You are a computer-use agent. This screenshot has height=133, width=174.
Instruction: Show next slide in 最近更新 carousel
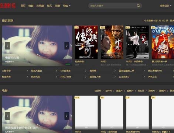coord(66,46)
